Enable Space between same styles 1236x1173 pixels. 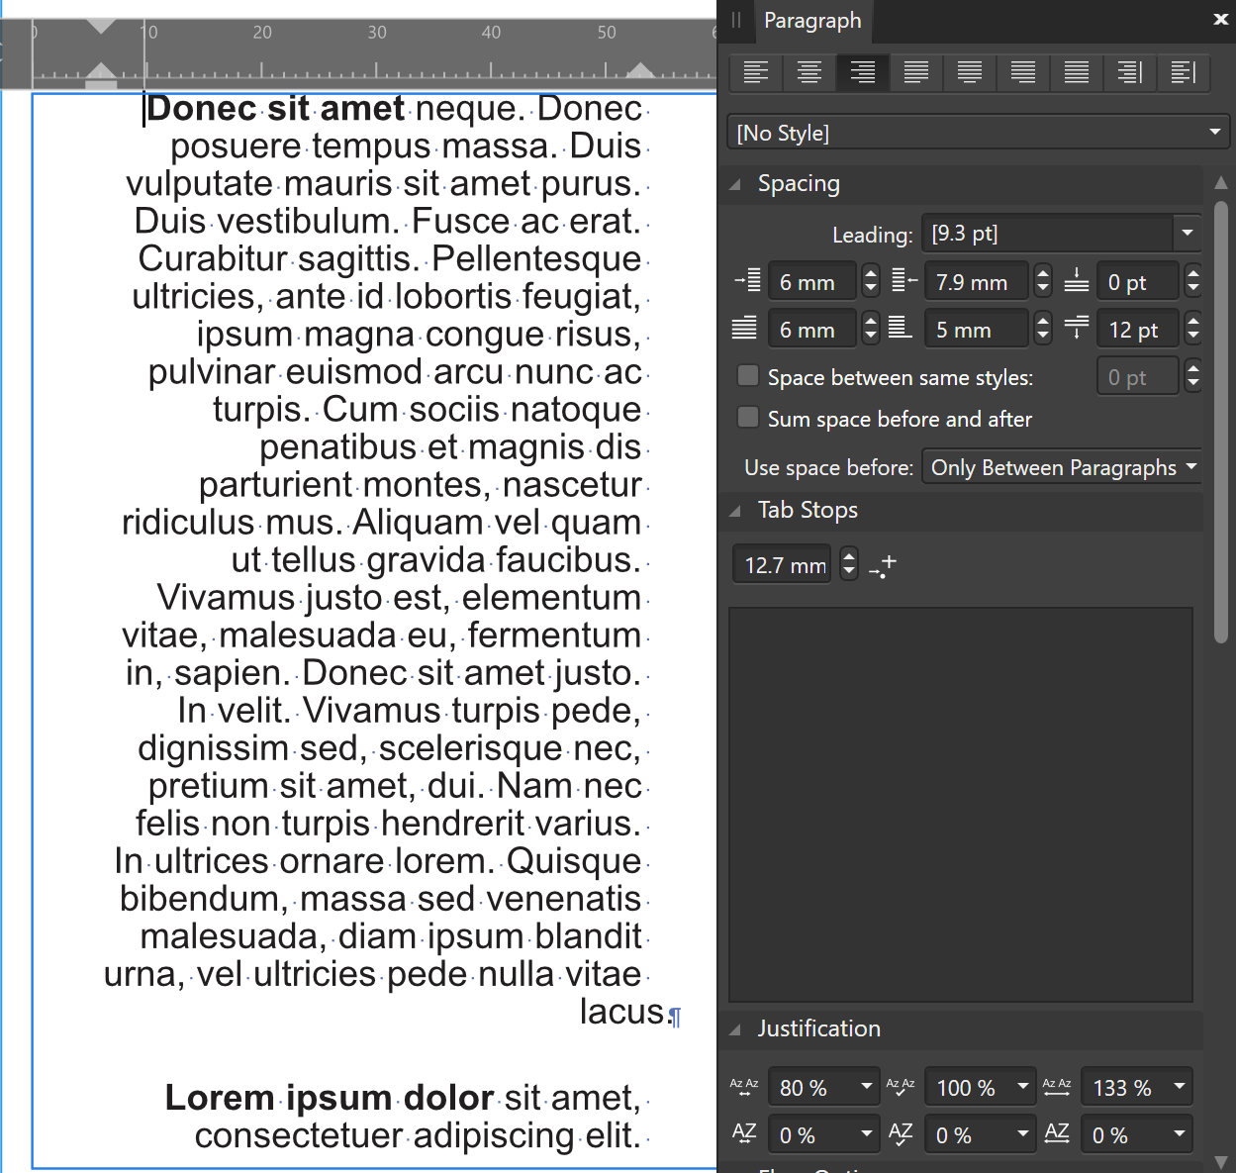[x=747, y=376]
